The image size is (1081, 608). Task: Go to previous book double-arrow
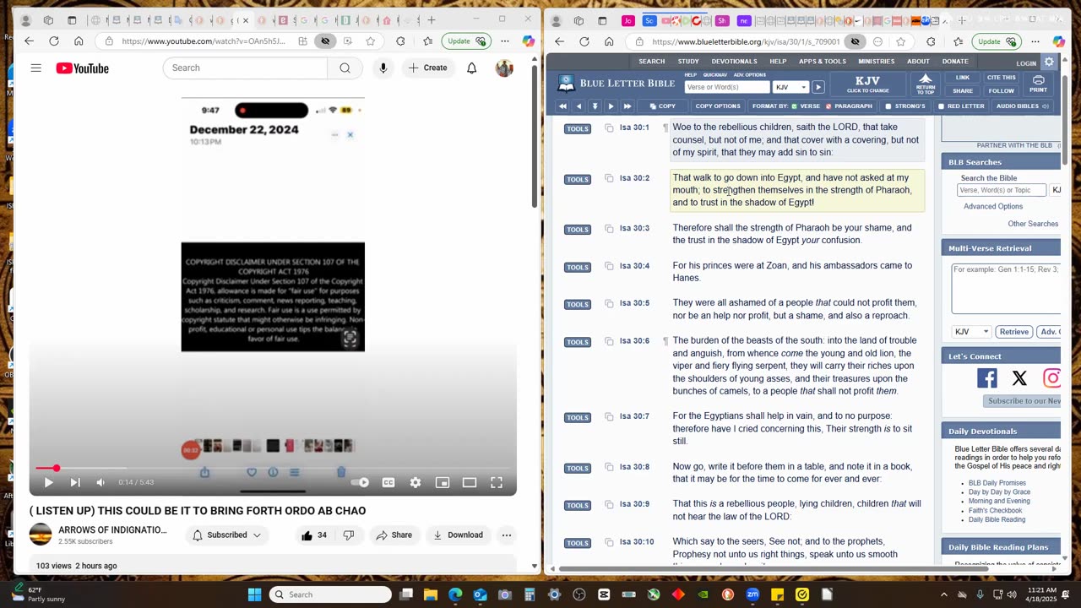pyautogui.click(x=562, y=106)
